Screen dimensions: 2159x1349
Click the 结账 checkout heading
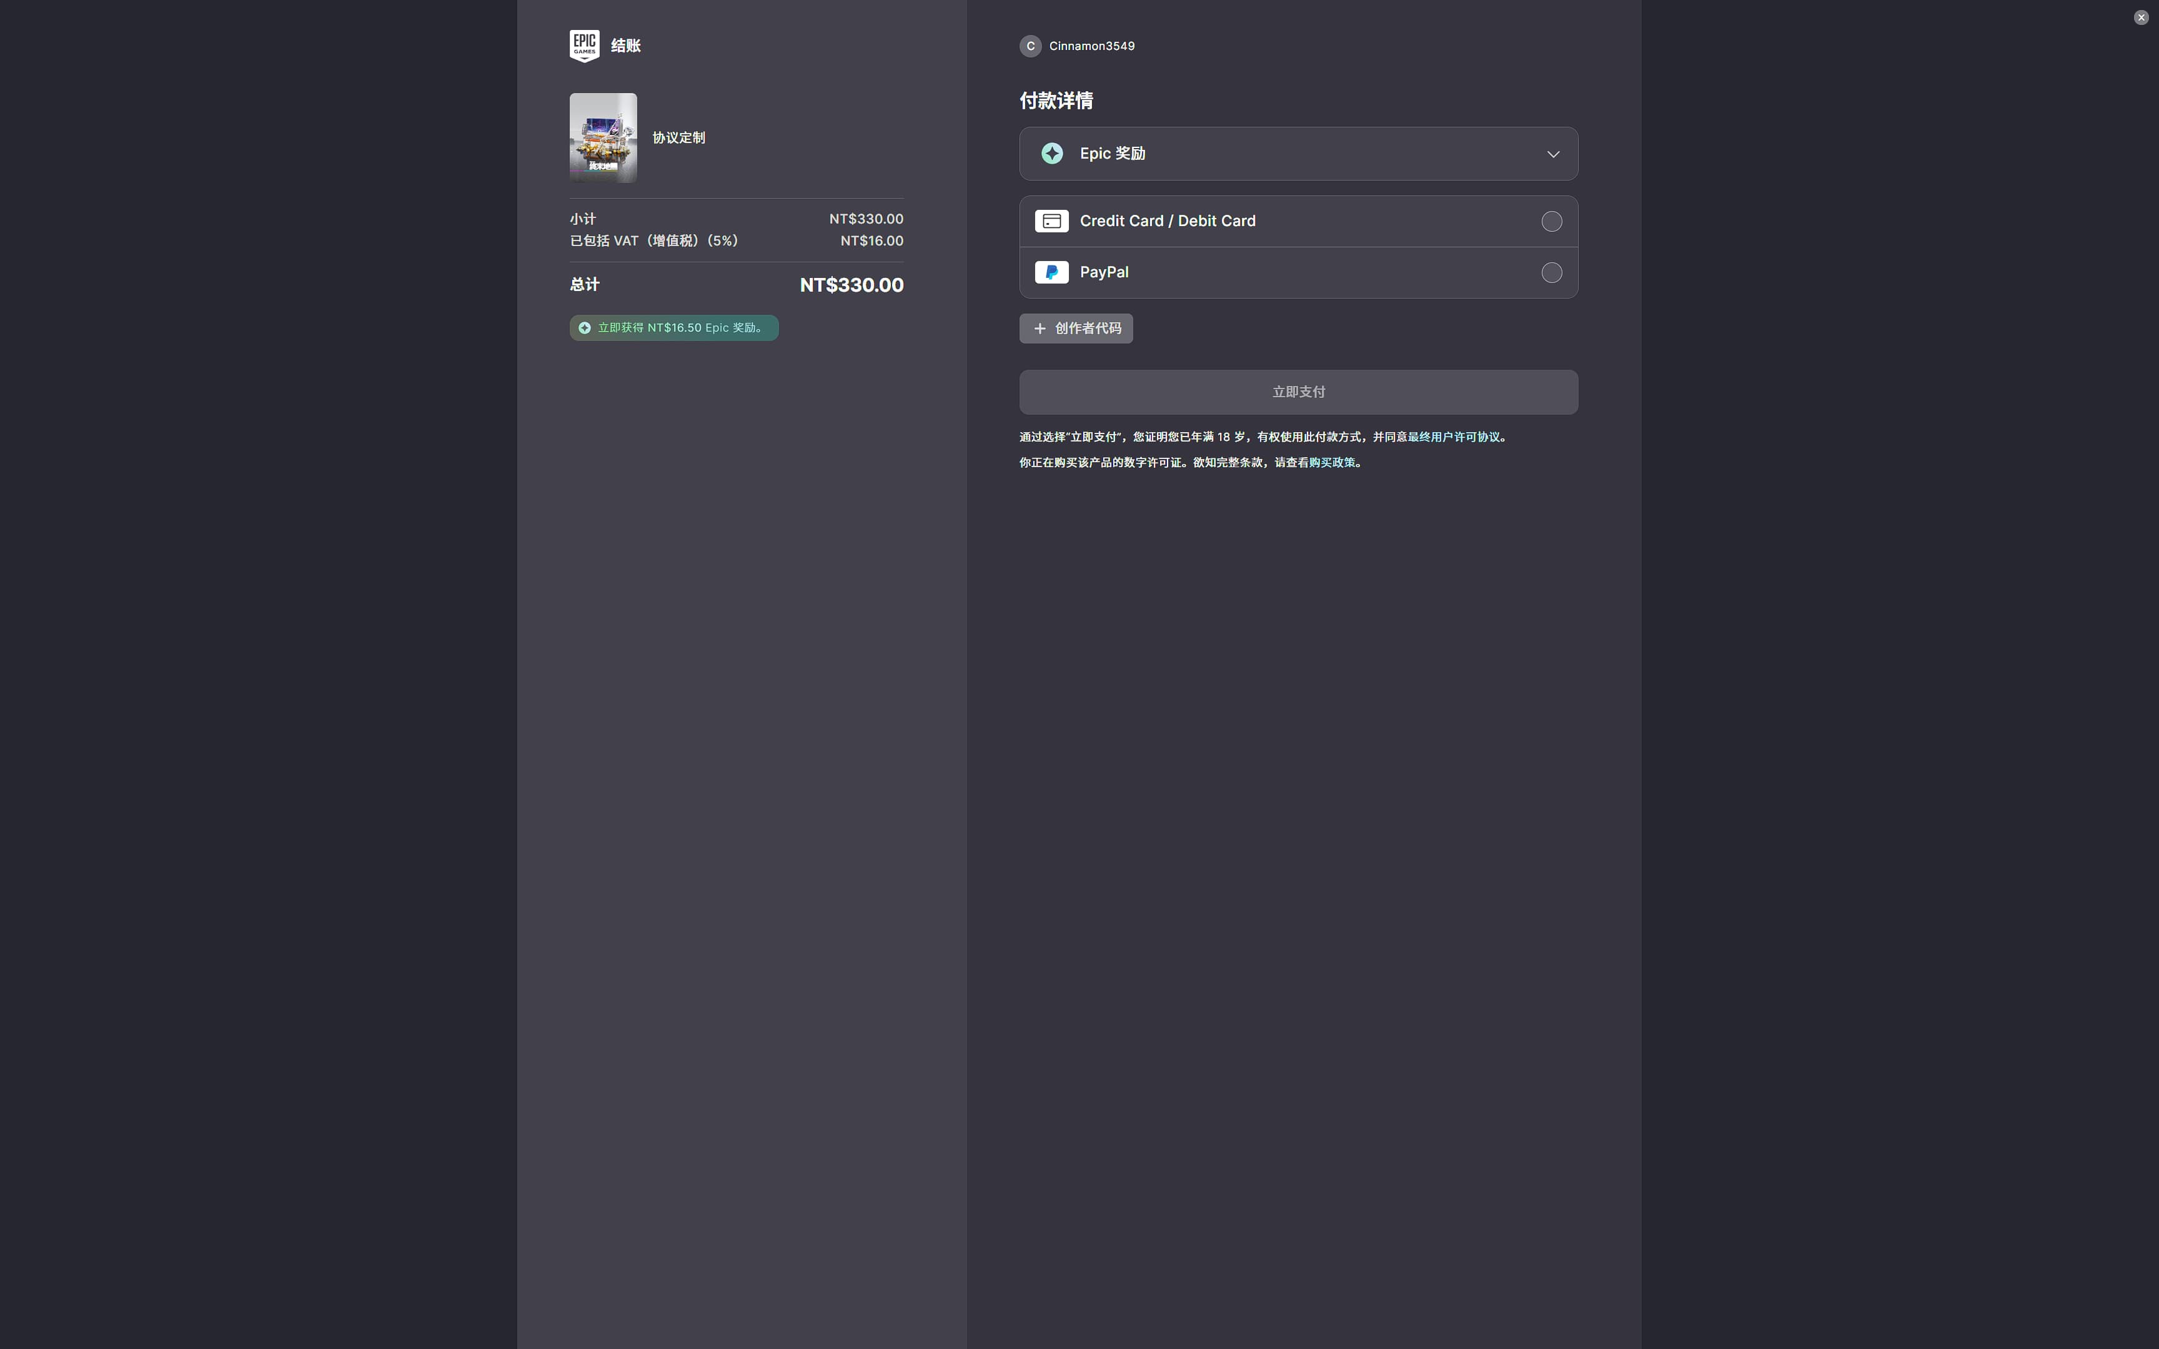click(625, 46)
